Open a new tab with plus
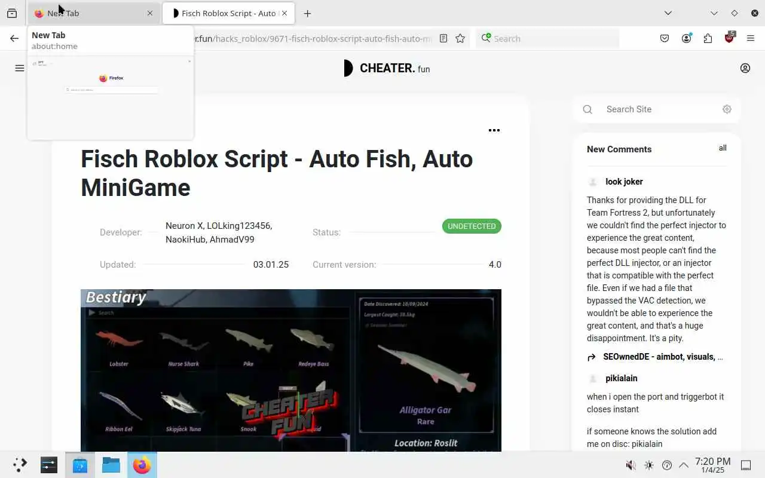Image resolution: width=765 pixels, height=478 pixels. (x=307, y=13)
